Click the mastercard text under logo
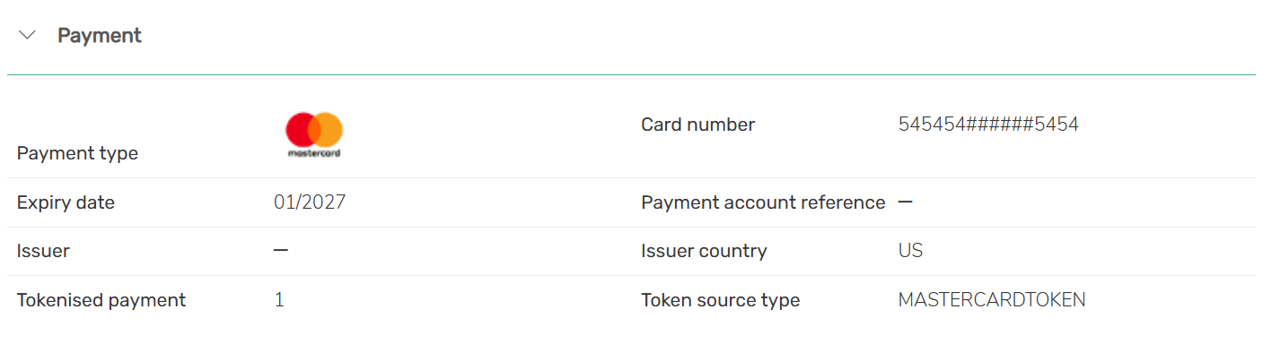This screenshot has height=344, width=1263. click(314, 153)
